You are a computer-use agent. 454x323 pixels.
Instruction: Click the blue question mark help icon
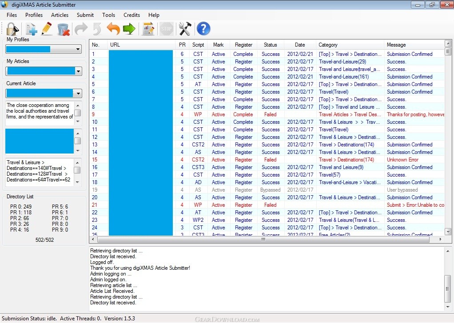point(203,29)
